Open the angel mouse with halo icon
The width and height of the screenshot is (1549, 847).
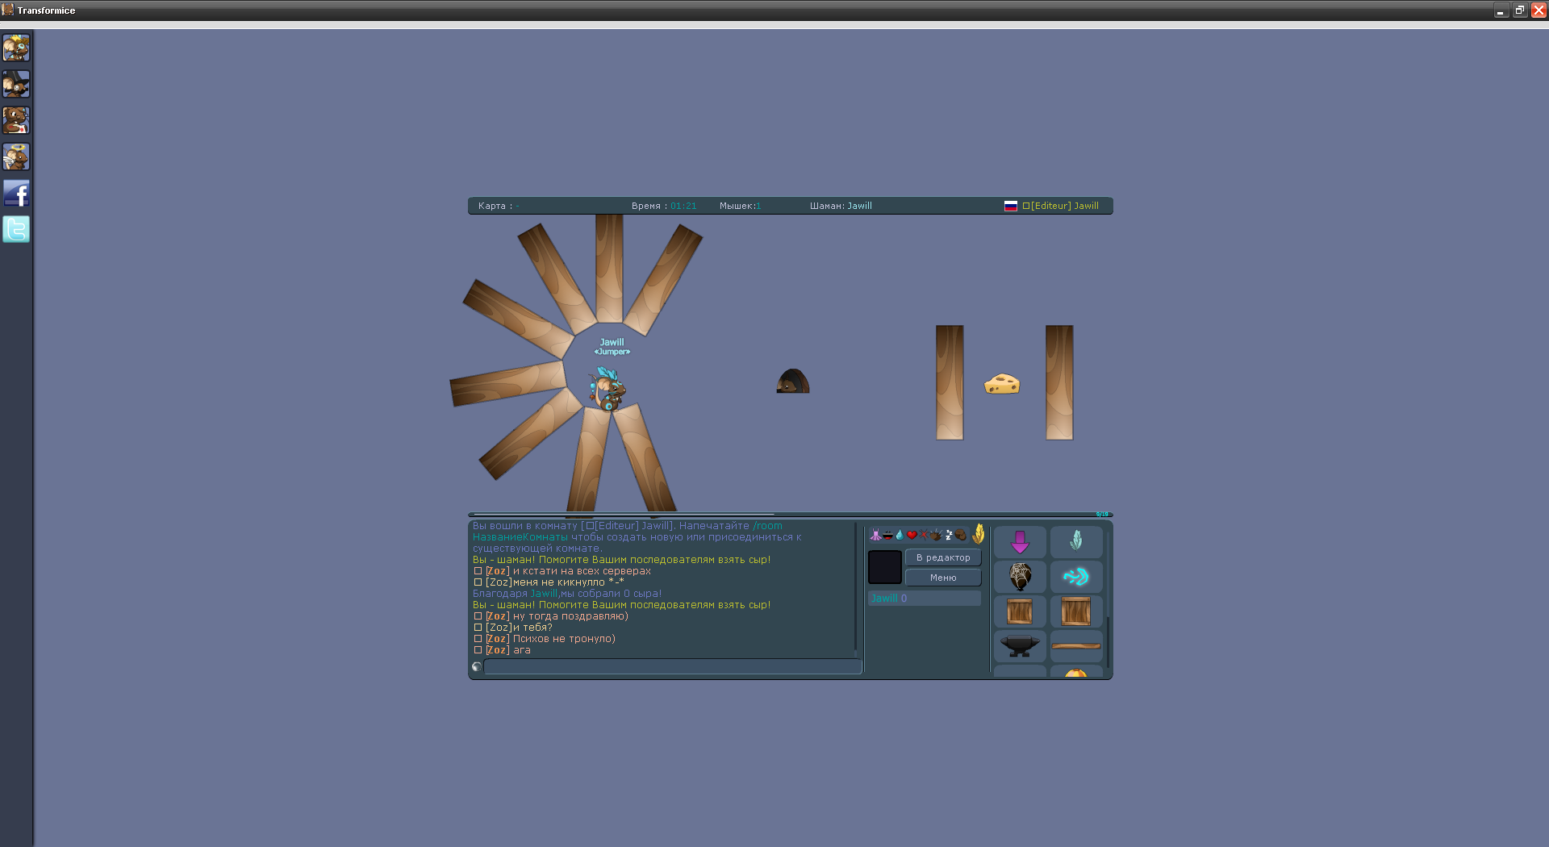click(x=16, y=156)
